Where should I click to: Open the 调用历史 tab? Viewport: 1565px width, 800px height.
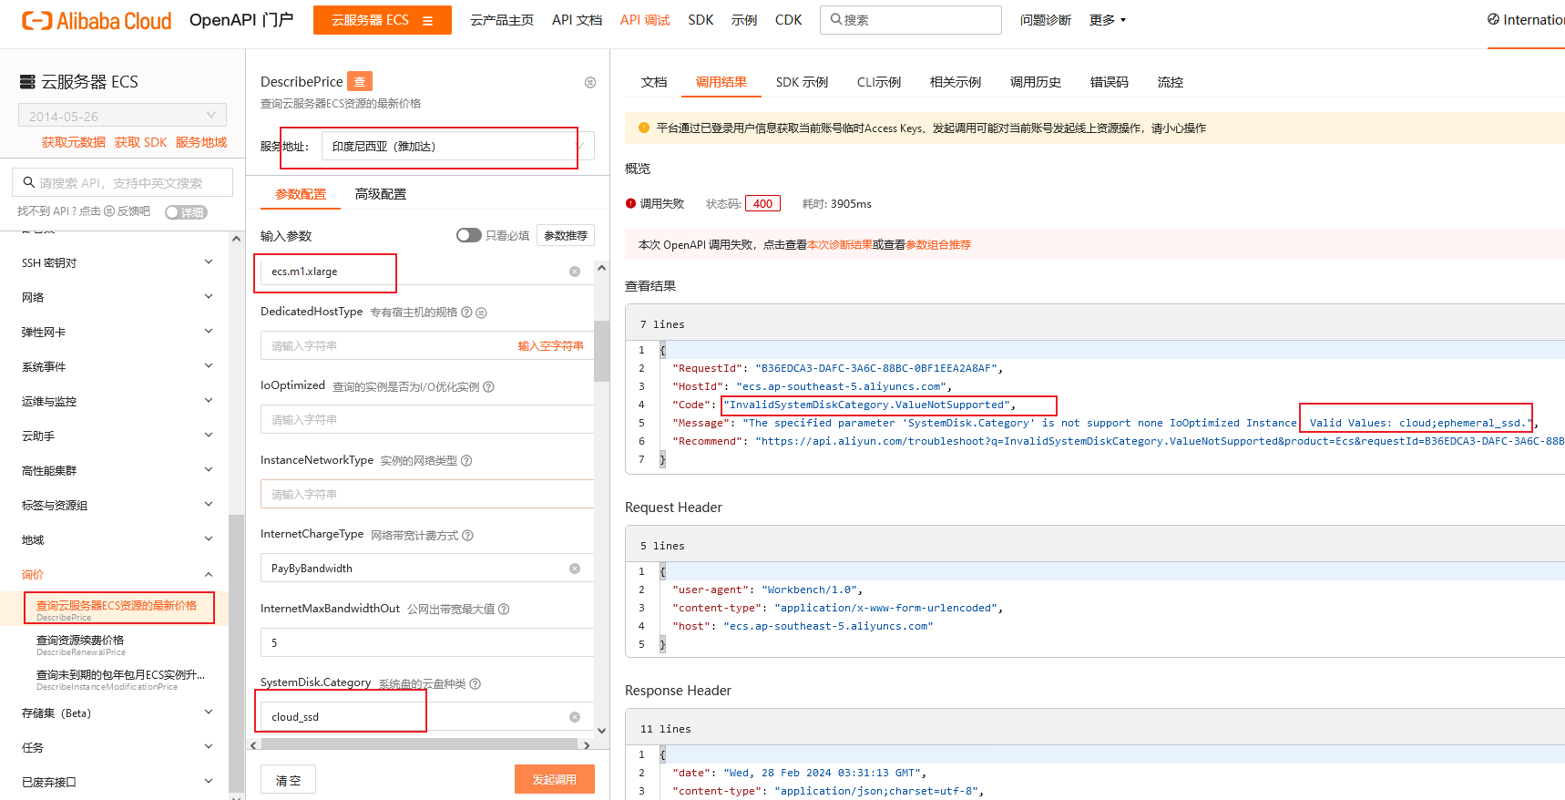coord(1036,82)
